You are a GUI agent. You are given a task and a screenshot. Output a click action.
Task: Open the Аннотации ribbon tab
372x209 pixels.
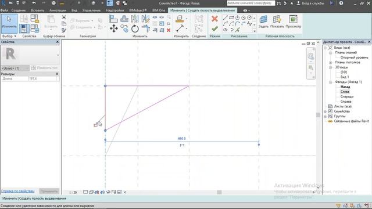click(x=58, y=10)
